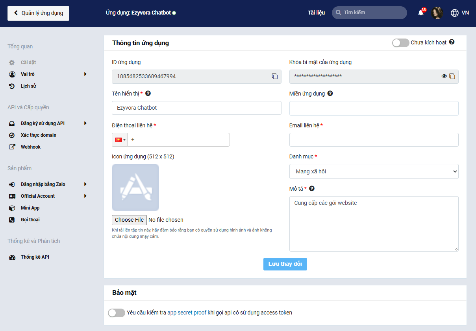Open the Danh mục dropdown
476x331 pixels.
(374, 171)
